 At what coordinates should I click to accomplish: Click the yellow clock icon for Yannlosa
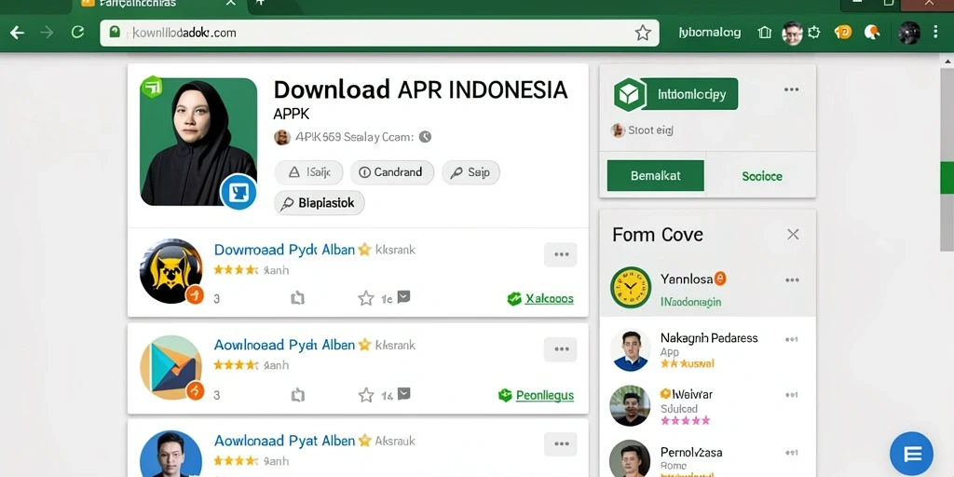[x=631, y=287]
